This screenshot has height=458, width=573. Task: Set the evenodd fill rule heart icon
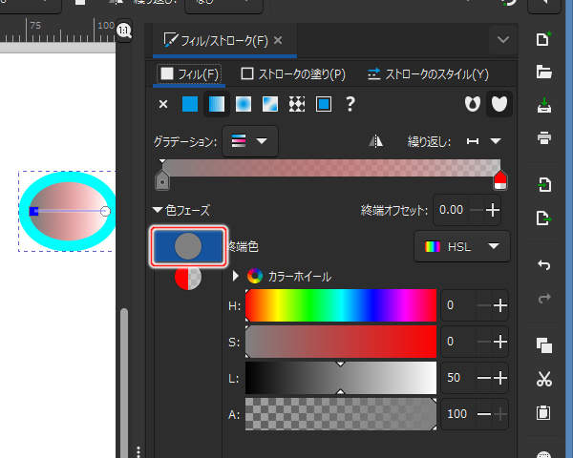point(473,104)
